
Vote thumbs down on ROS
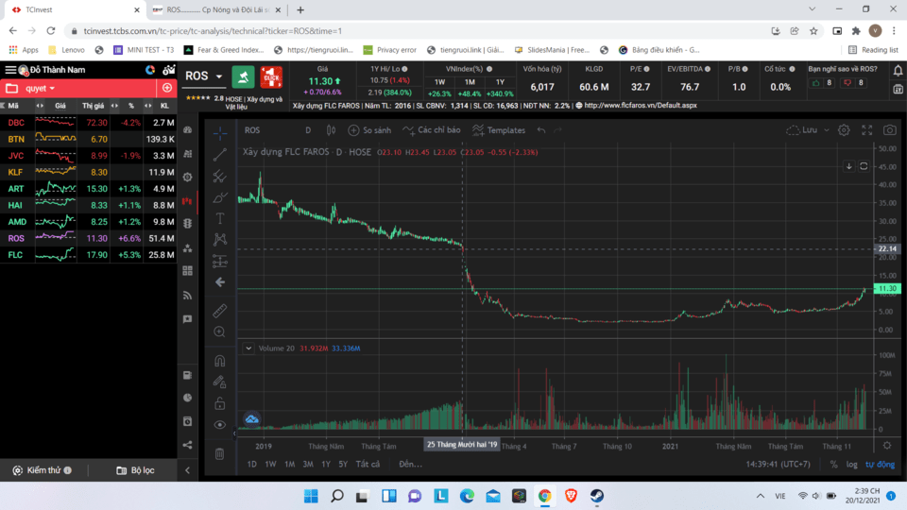[847, 83]
